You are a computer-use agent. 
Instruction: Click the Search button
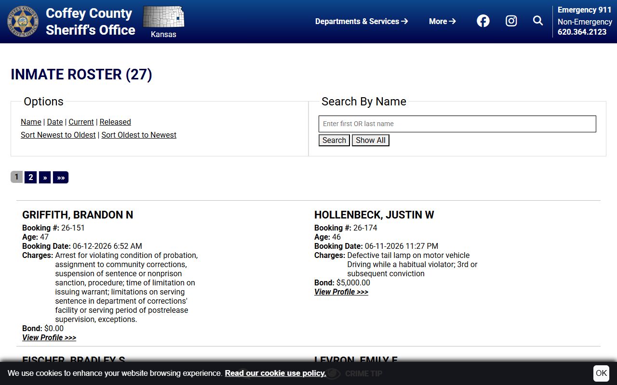click(x=334, y=141)
